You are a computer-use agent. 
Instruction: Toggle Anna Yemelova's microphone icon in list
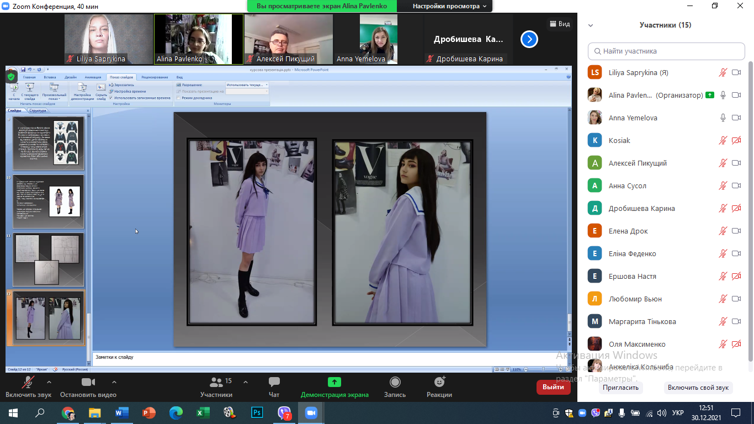[723, 118]
